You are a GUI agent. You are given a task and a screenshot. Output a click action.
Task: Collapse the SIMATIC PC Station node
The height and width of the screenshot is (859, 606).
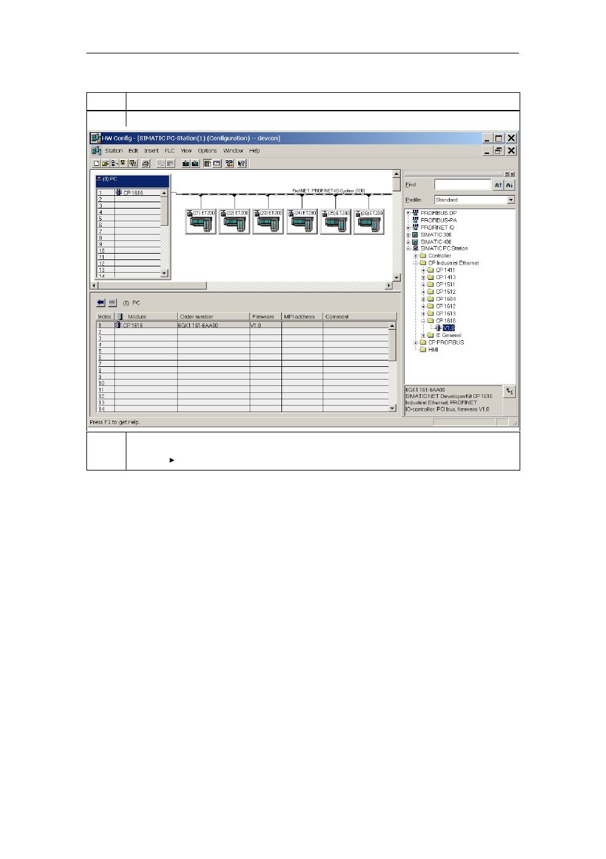[408, 249]
